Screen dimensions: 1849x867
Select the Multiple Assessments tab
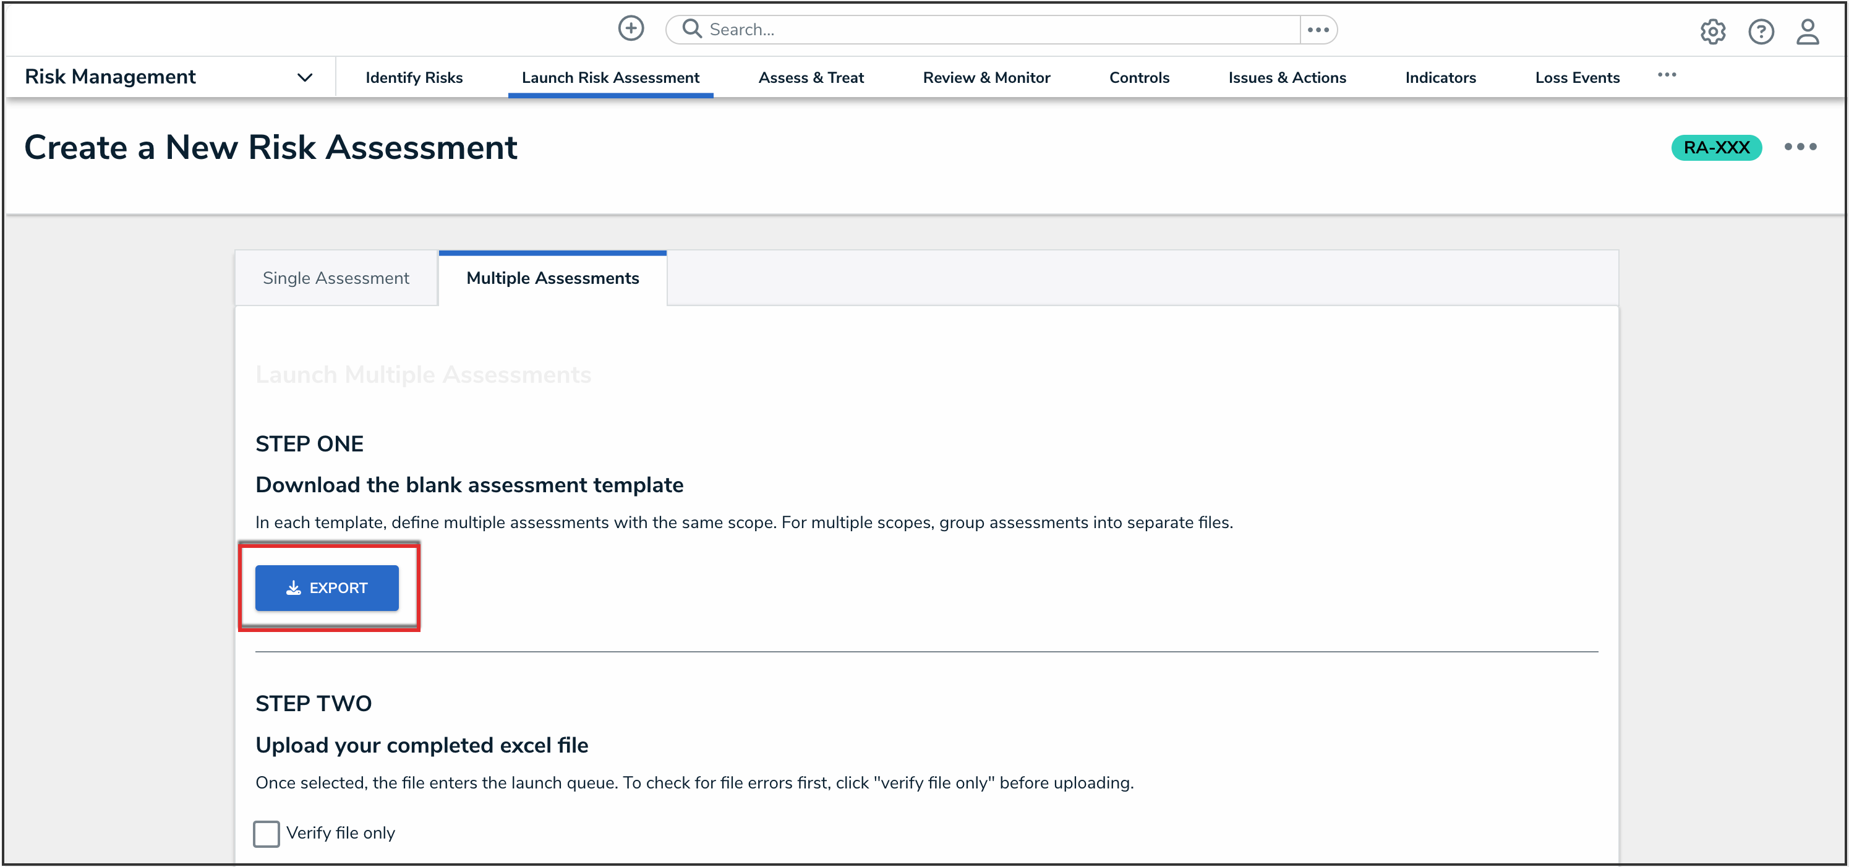[x=552, y=278]
